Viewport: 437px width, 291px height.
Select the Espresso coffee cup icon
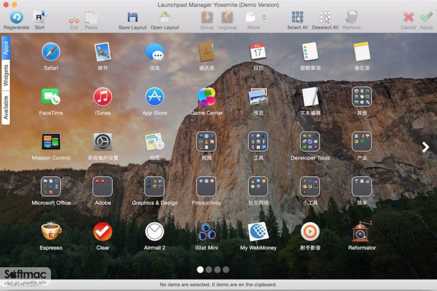click(51, 231)
